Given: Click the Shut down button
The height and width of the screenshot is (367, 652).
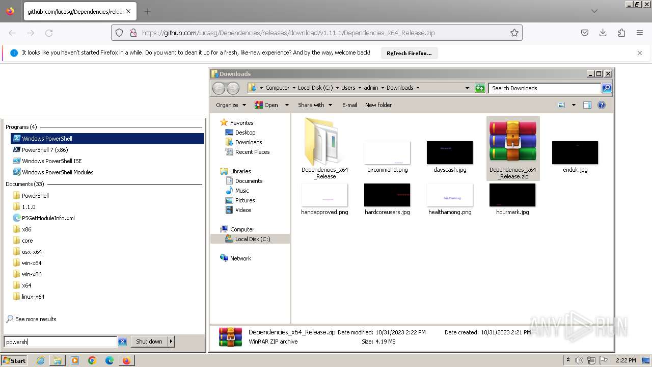Looking at the screenshot, I should pyautogui.click(x=149, y=342).
